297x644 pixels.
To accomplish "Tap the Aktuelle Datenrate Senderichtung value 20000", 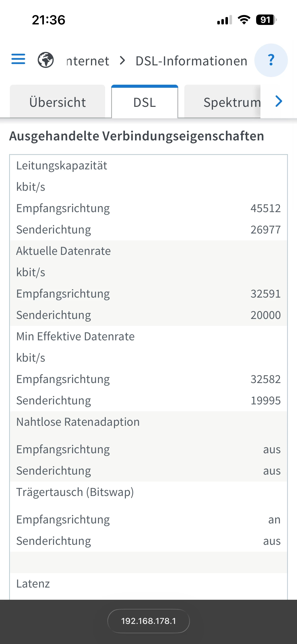I will (265, 315).
